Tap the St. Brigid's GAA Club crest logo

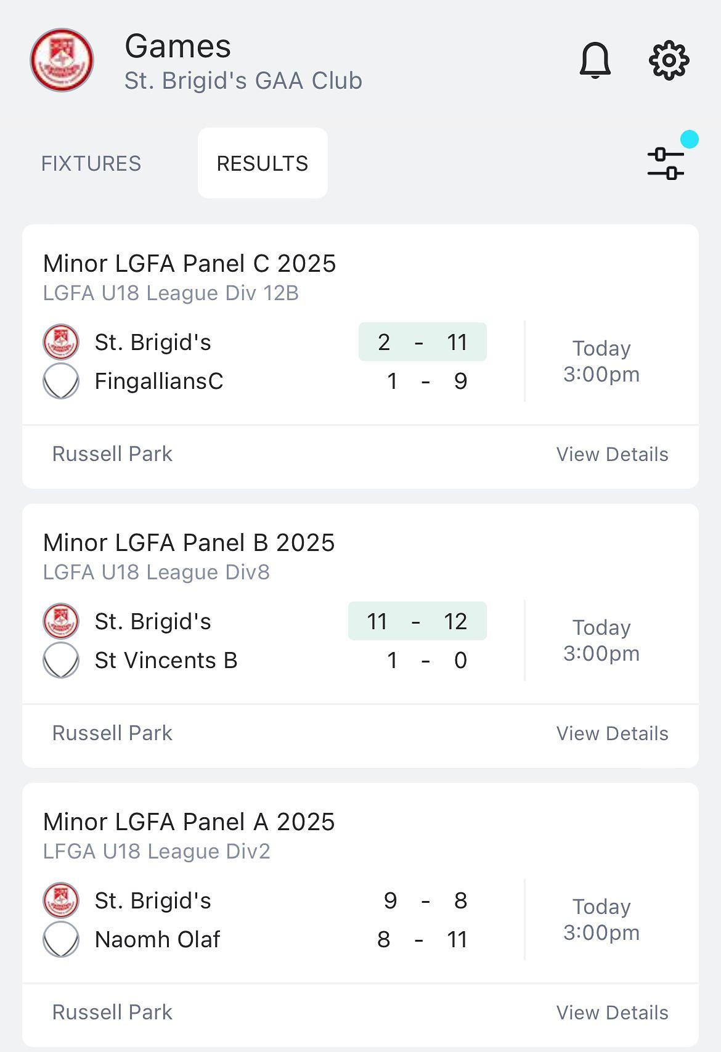point(62,60)
